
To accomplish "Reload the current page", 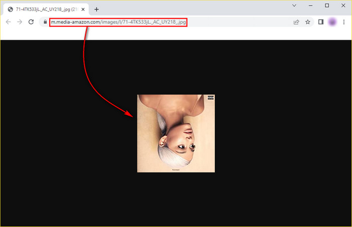I will coord(31,22).
